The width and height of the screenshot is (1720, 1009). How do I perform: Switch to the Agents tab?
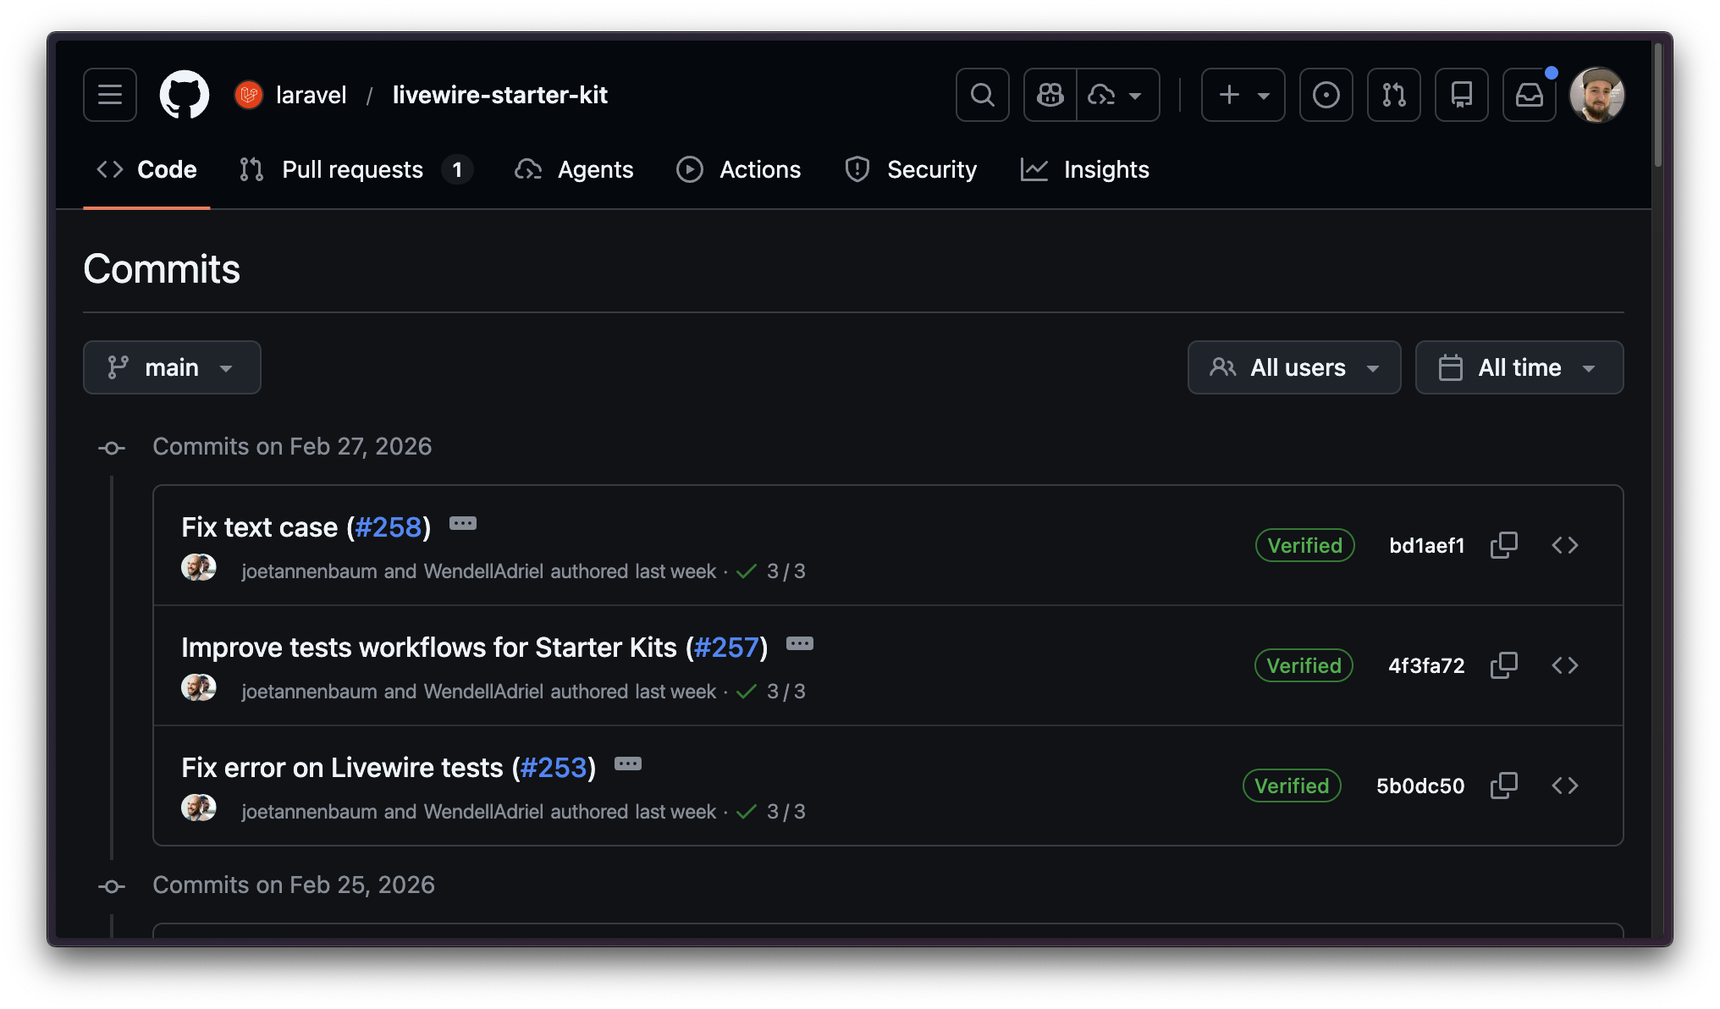point(574,169)
